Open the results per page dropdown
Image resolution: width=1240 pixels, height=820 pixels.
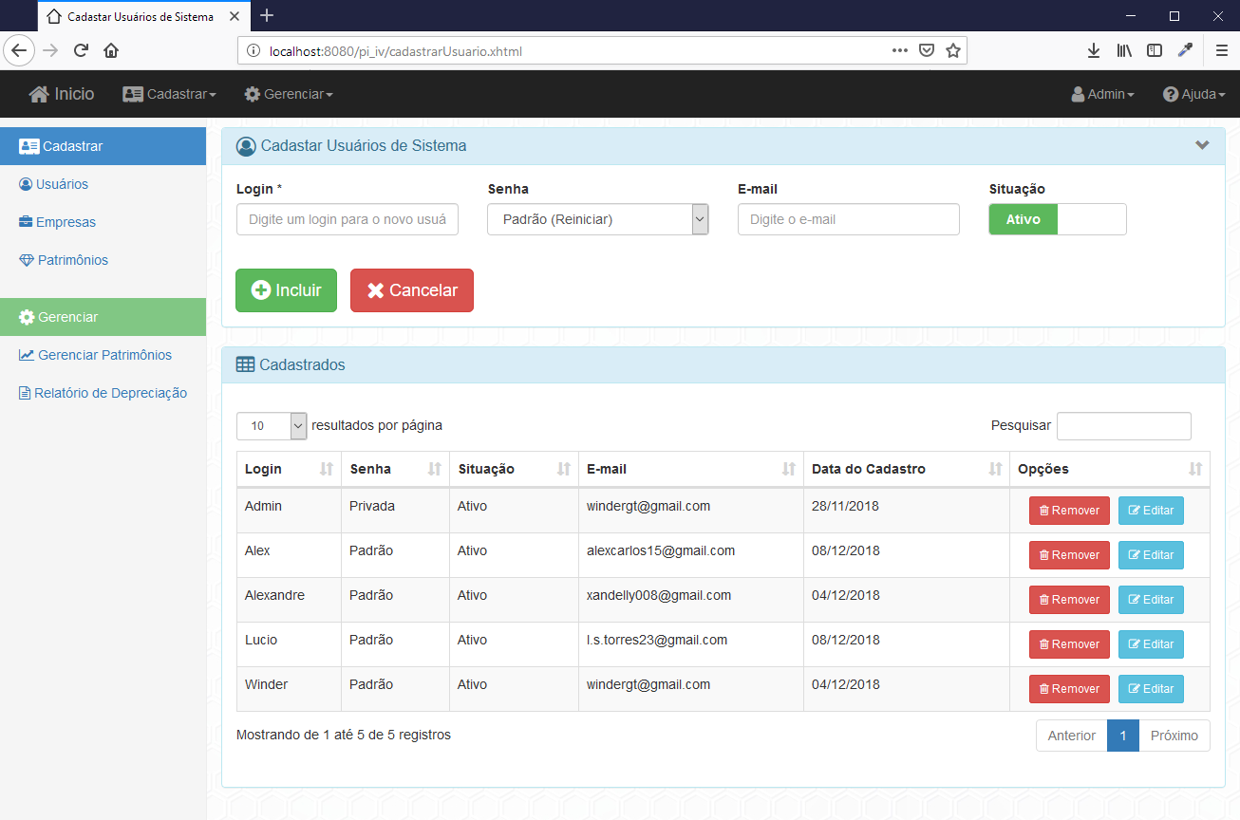click(x=272, y=426)
